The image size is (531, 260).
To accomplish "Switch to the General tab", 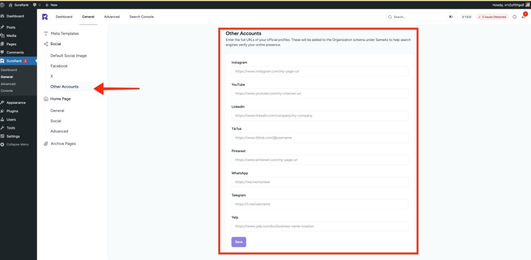I will pyautogui.click(x=88, y=17).
